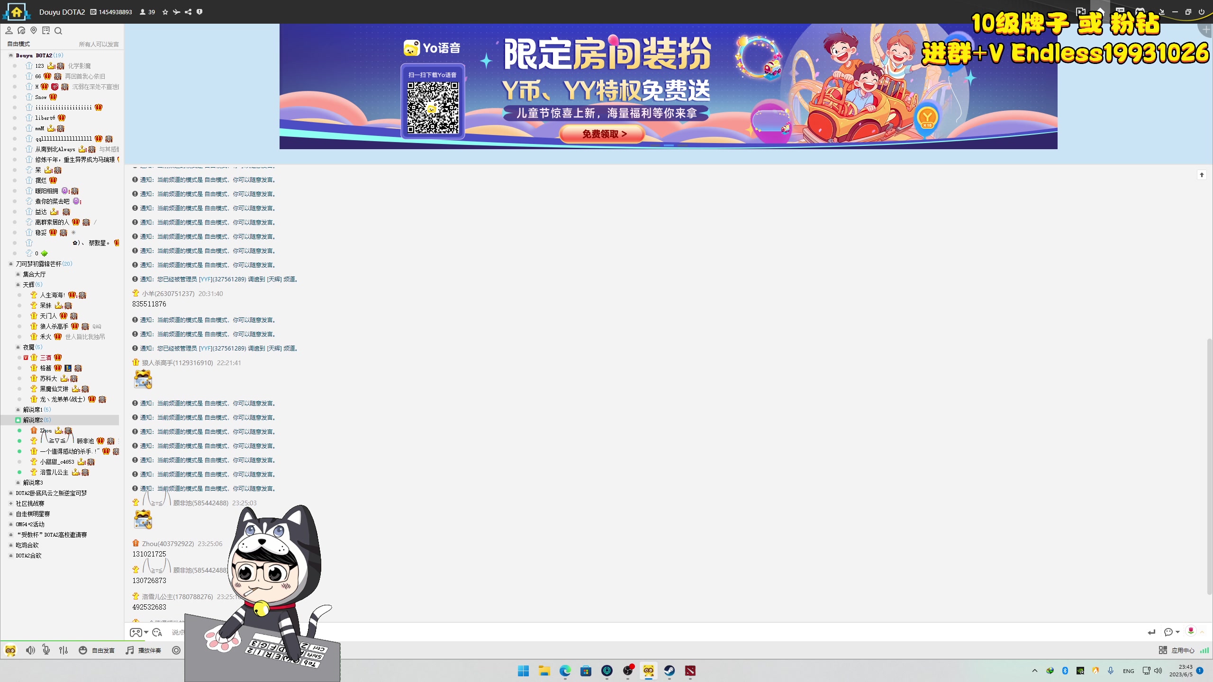Open the Windows Start button on the taskbar
Screen dimensions: 1213x682
pyautogui.click(x=524, y=671)
